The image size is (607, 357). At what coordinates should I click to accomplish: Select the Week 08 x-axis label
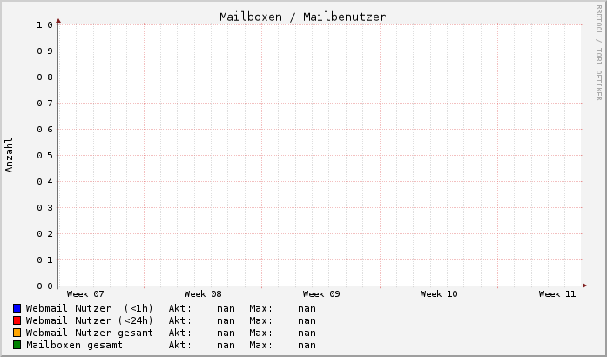point(203,294)
